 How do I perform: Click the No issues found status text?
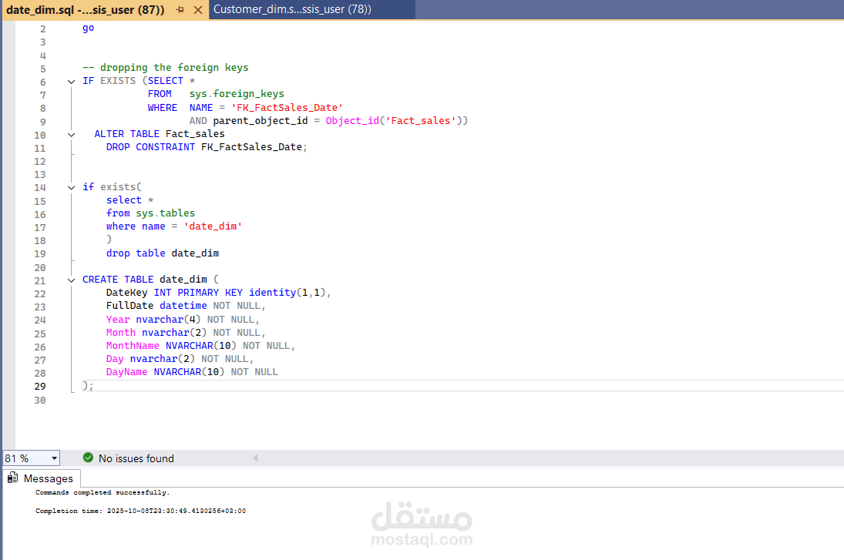pos(136,458)
